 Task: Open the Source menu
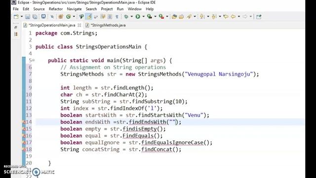(39, 9)
